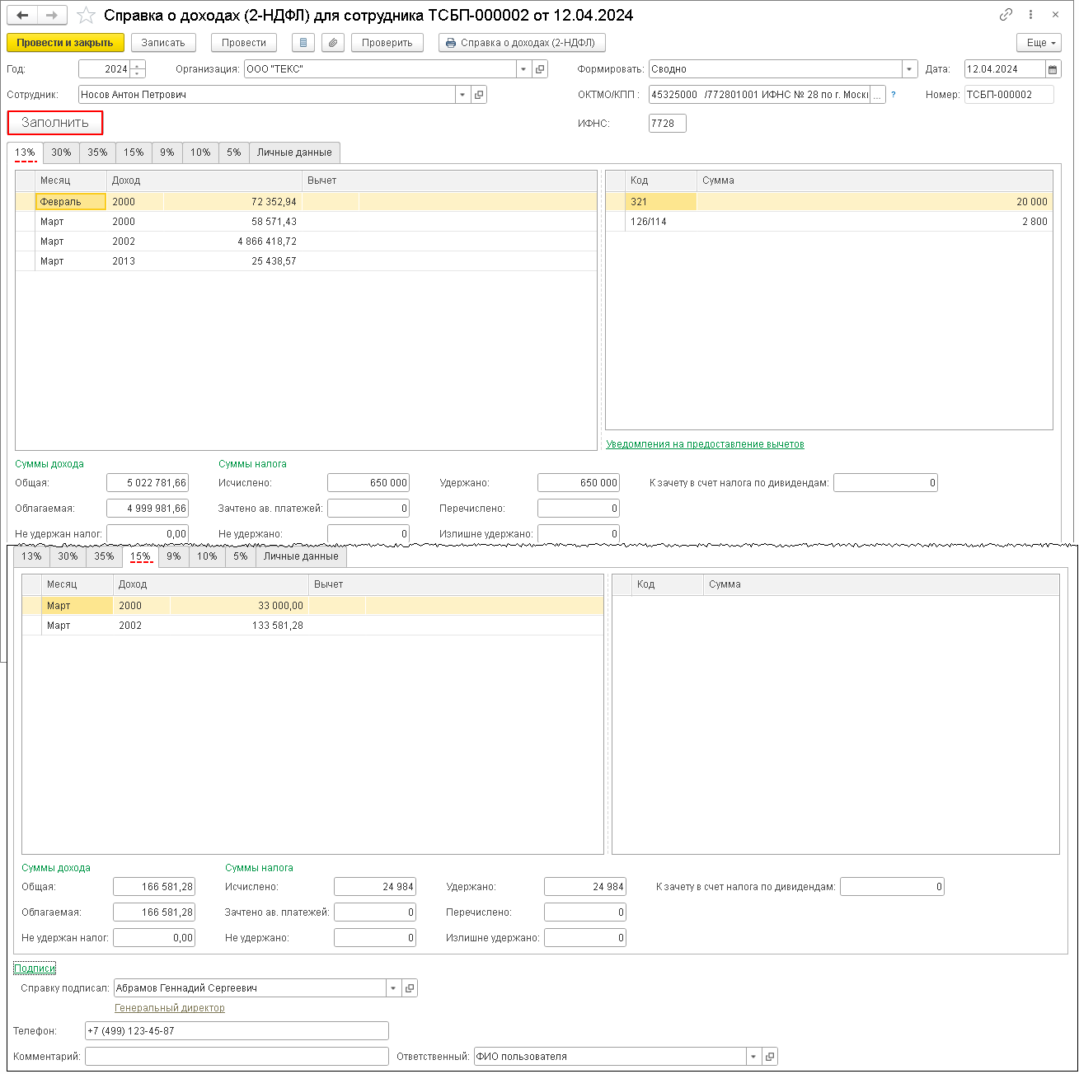Switch to 15% tab in upper panel
This screenshot has width=1079, height=1074.
click(x=134, y=152)
